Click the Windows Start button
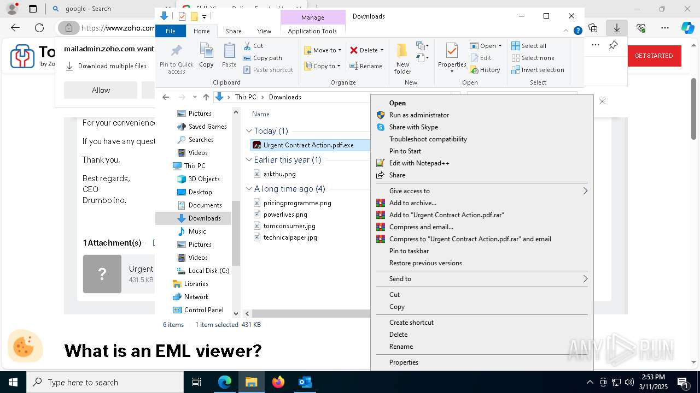Viewport: 700px width, 393px height. pyautogui.click(x=13, y=382)
